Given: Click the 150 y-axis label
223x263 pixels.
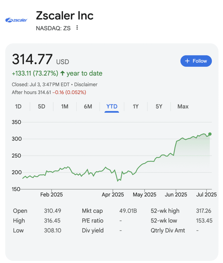Looking at the screenshot, I should [x=16, y=189].
